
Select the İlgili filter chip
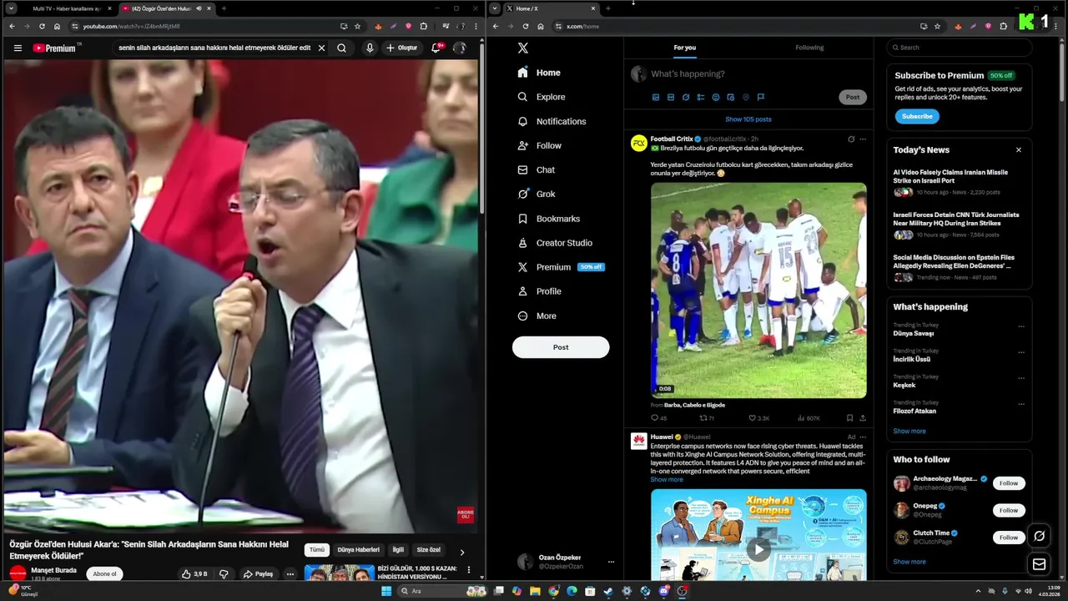(398, 550)
